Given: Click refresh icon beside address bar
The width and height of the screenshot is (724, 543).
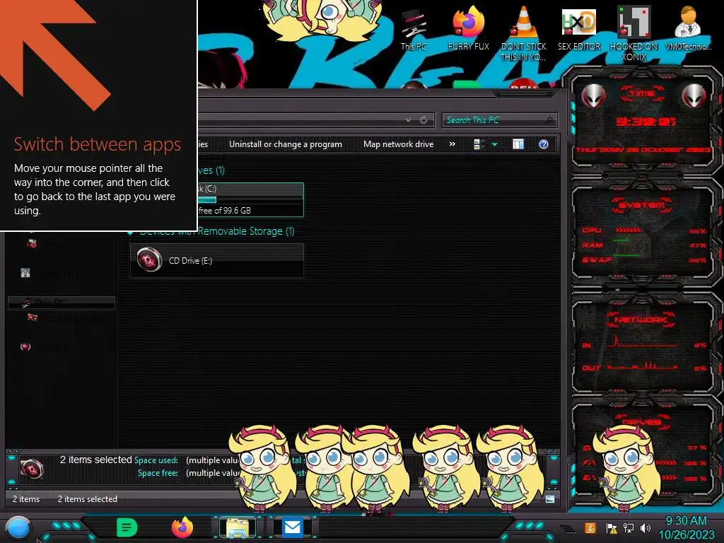Looking at the screenshot, I should tap(424, 120).
